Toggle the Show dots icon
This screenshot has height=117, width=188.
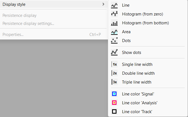click(114, 52)
